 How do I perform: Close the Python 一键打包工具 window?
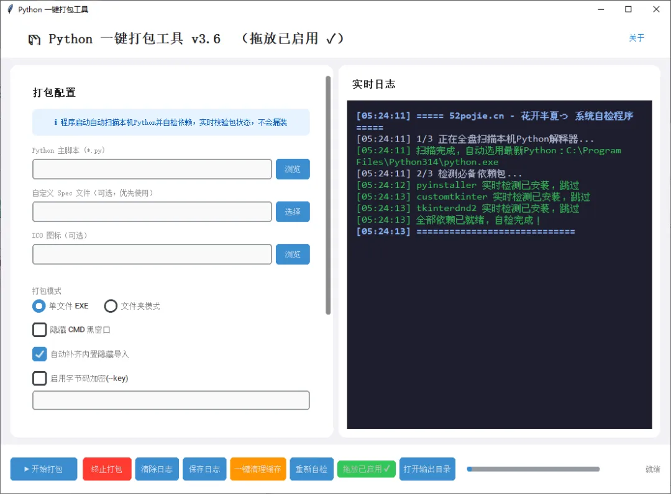[x=656, y=9]
